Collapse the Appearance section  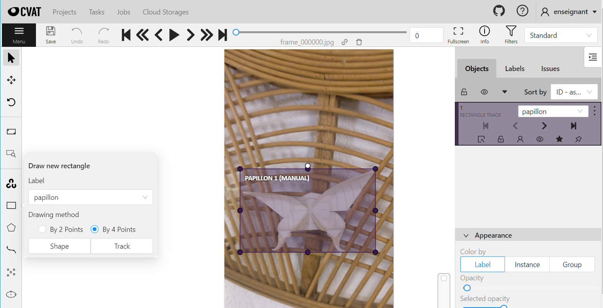tap(466, 235)
